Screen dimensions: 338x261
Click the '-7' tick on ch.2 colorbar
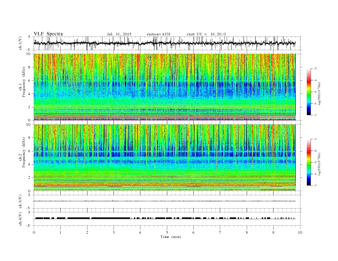tap(315, 186)
